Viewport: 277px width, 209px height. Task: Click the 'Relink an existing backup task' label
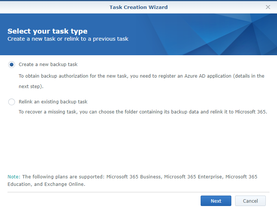click(53, 102)
